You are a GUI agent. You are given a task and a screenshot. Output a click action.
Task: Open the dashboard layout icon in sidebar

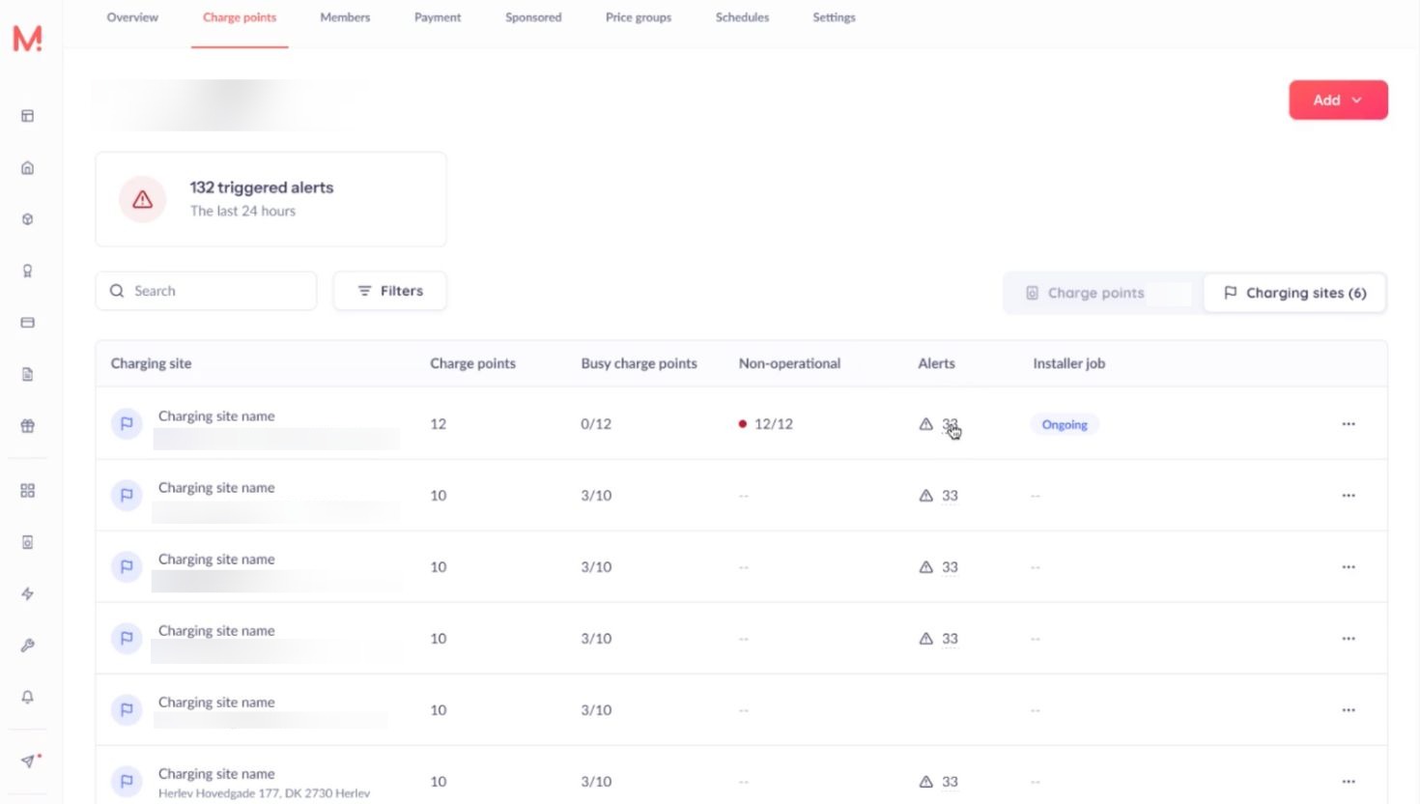[27, 116]
